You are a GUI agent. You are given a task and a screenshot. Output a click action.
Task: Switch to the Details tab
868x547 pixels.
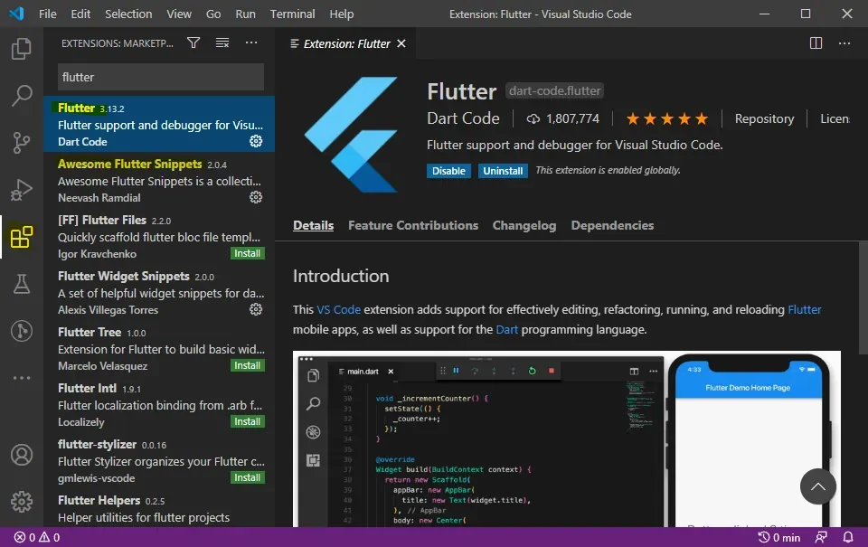(x=314, y=225)
